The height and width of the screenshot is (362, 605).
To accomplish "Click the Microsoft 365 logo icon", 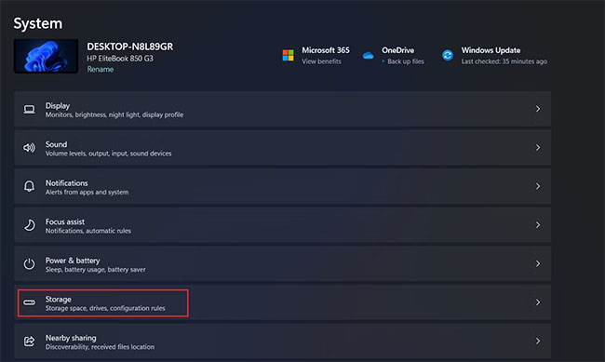I will (288, 55).
